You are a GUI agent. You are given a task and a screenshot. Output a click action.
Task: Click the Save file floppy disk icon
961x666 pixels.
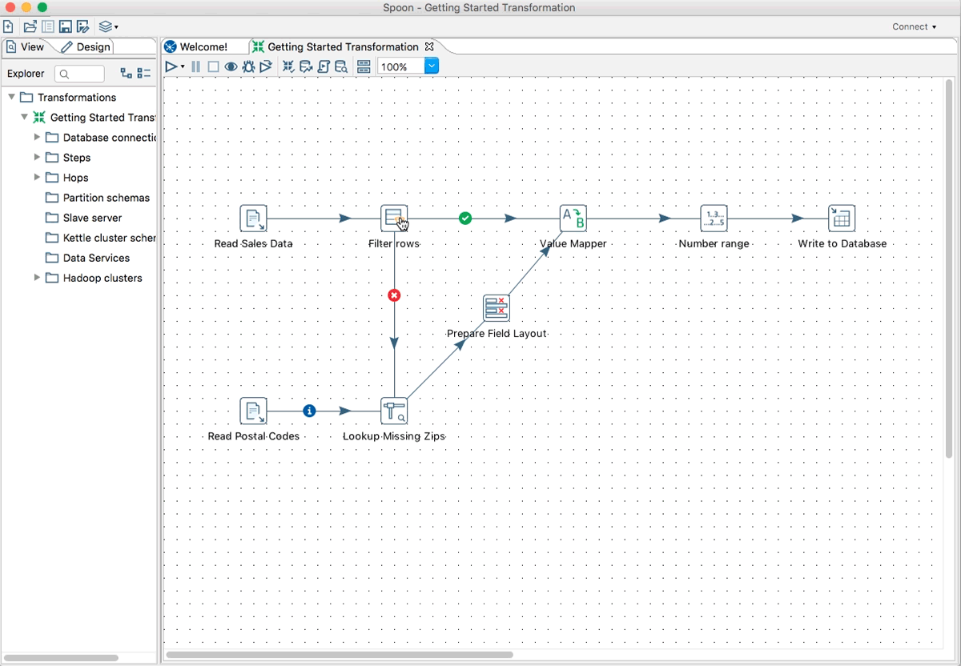[x=66, y=26]
